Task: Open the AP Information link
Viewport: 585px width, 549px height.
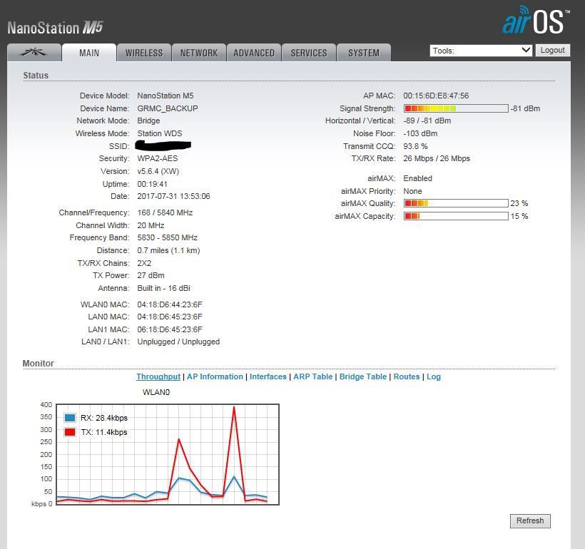Action: point(215,376)
